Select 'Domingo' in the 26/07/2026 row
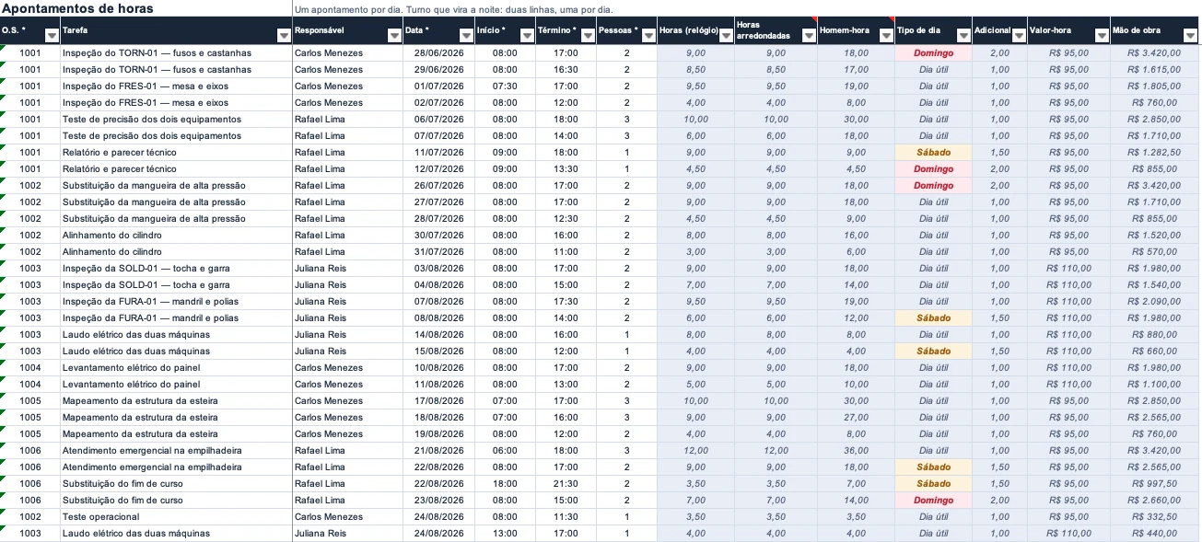 pos(934,186)
